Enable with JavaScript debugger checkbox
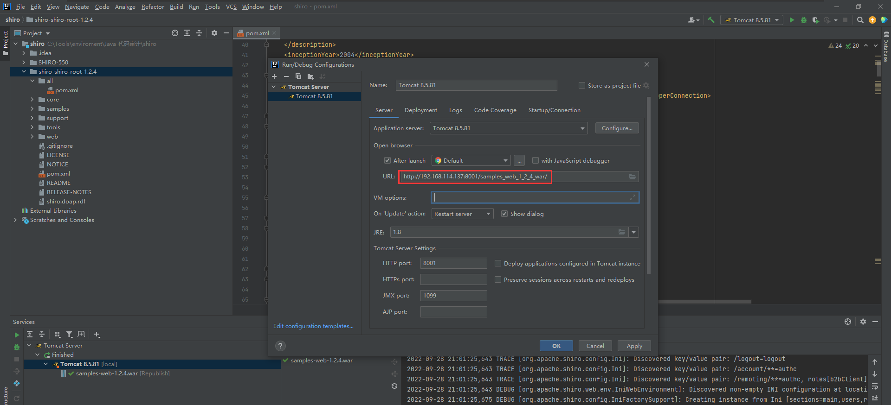This screenshot has width=891, height=405. (536, 160)
